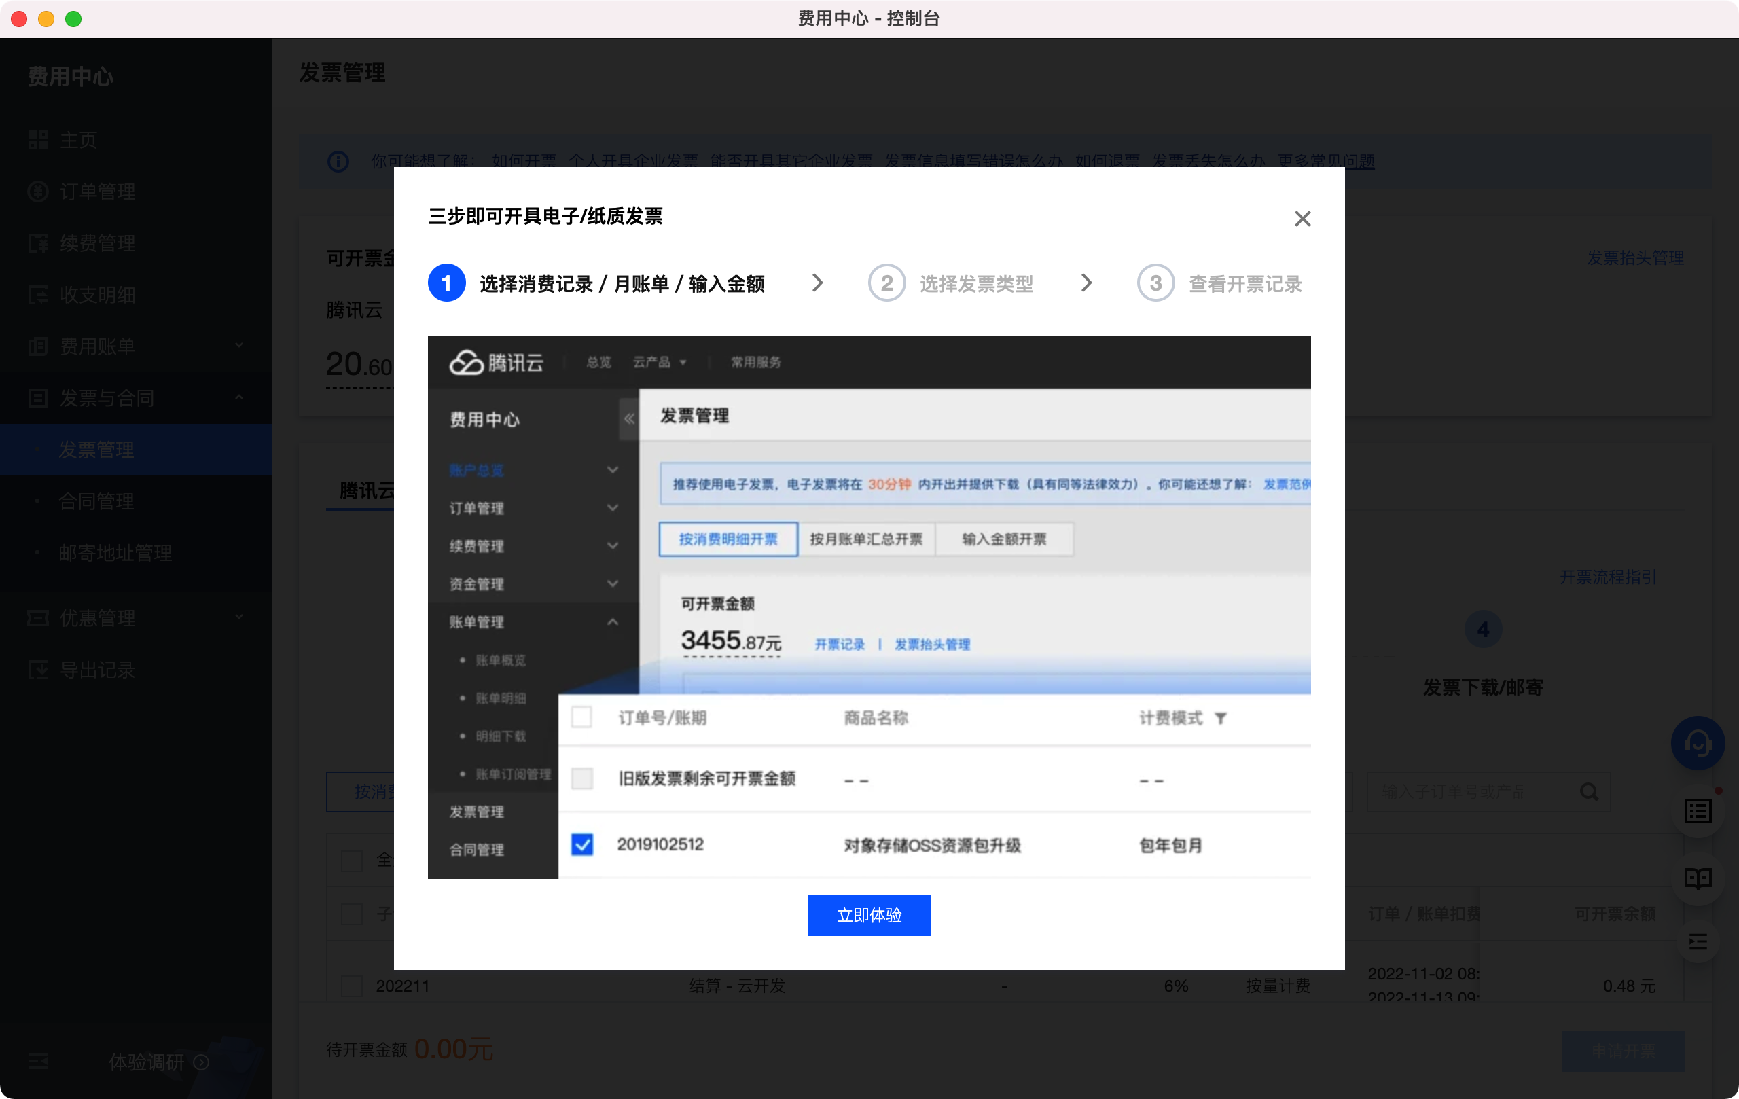This screenshot has height=1099, width=1739.
Task: Click the list panel icon on right
Action: click(1697, 811)
